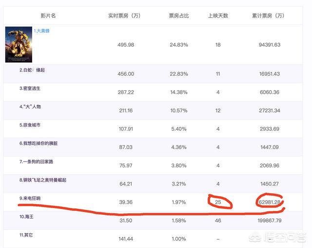Select the 456.00 real-time box office value
Image resolution: width=312 pixels, height=248 pixels.
126,74
